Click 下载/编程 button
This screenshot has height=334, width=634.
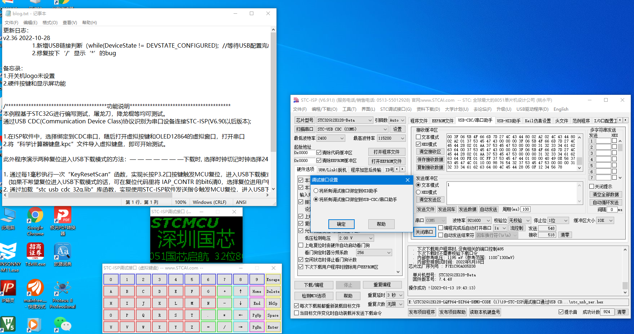click(x=314, y=285)
